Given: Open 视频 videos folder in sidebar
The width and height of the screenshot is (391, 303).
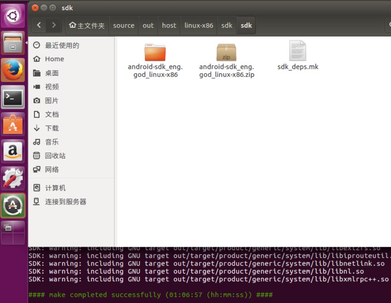Looking at the screenshot, I should [71, 87].
